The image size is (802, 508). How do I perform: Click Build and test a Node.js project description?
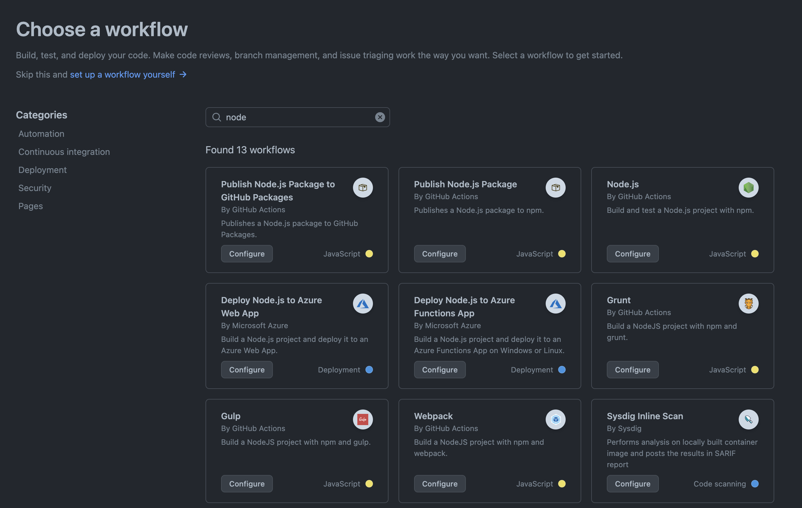(680, 210)
